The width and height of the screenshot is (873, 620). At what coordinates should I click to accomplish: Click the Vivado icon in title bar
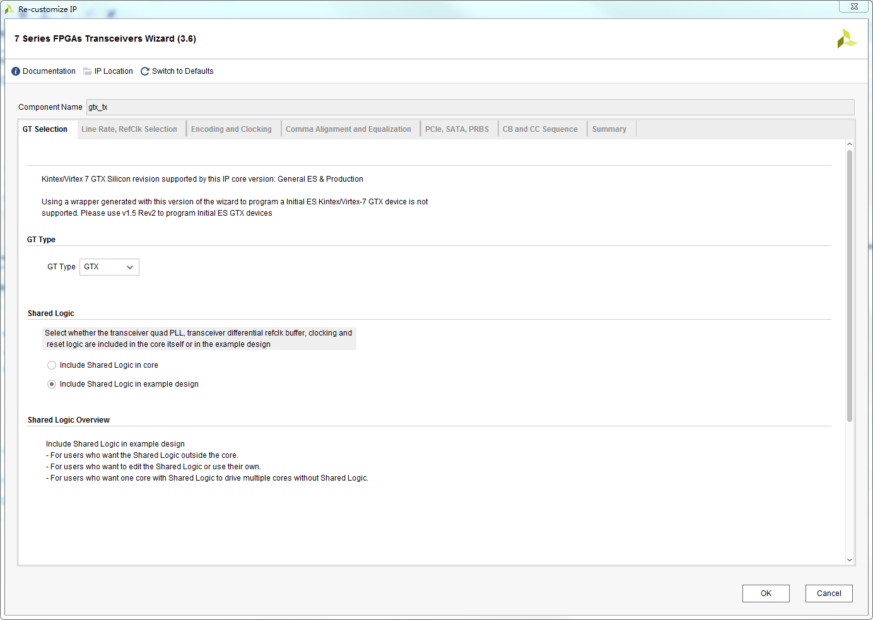point(9,9)
